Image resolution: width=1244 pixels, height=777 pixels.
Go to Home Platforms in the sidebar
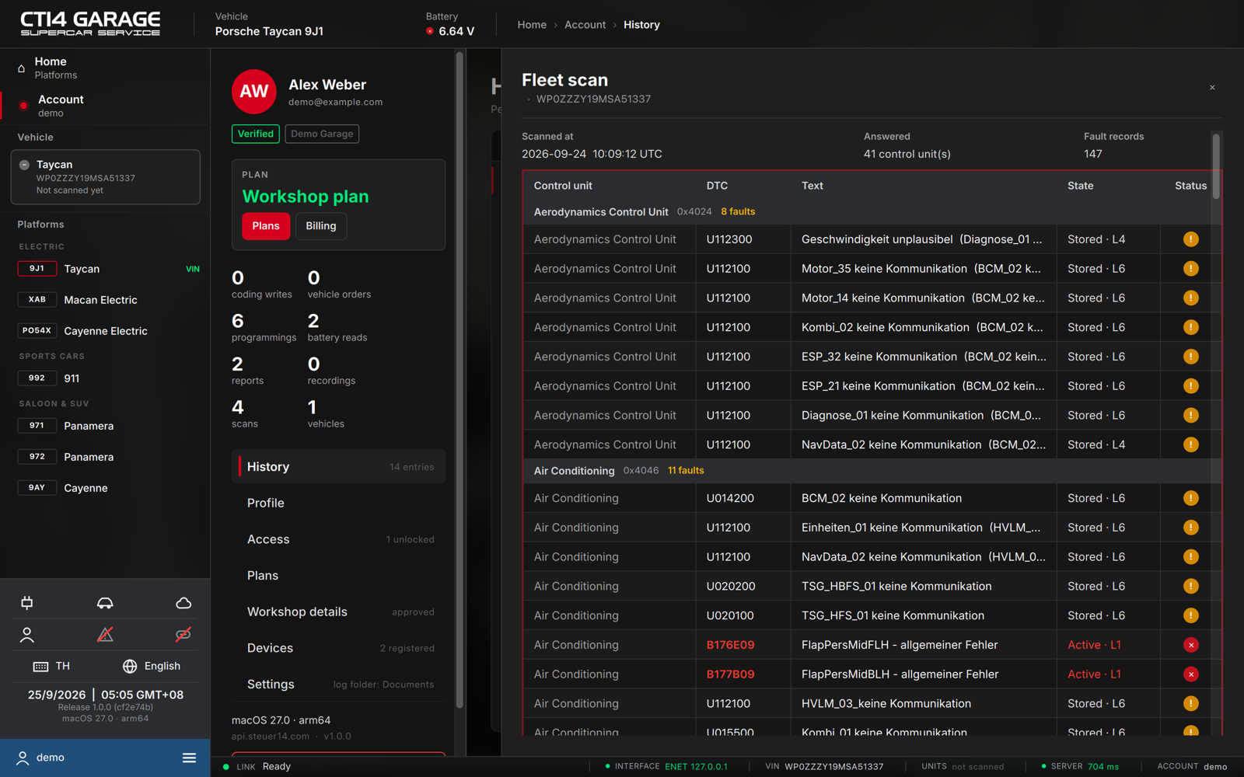[105, 68]
